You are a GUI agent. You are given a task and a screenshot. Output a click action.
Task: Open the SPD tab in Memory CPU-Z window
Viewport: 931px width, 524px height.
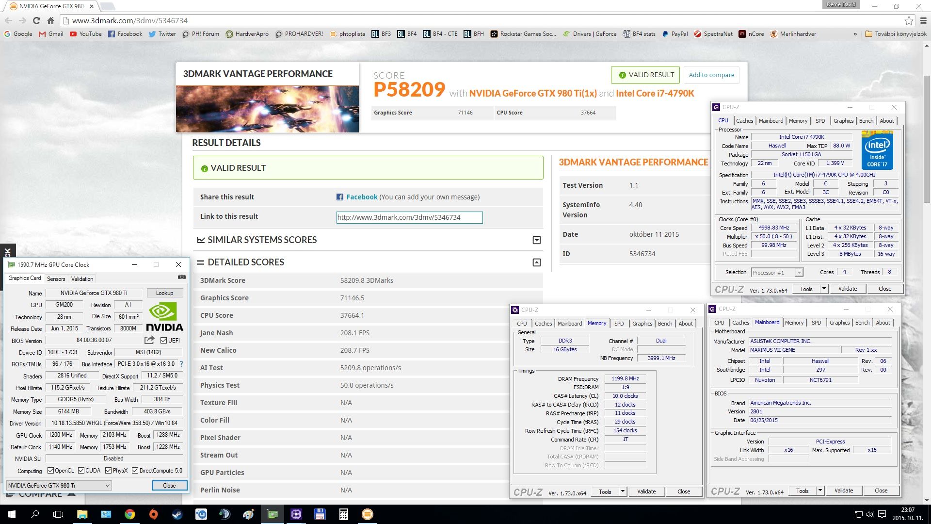click(x=619, y=324)
